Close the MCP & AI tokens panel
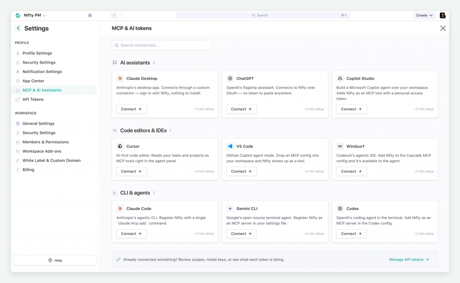This screenshot has width=460, height=283. 443,28
